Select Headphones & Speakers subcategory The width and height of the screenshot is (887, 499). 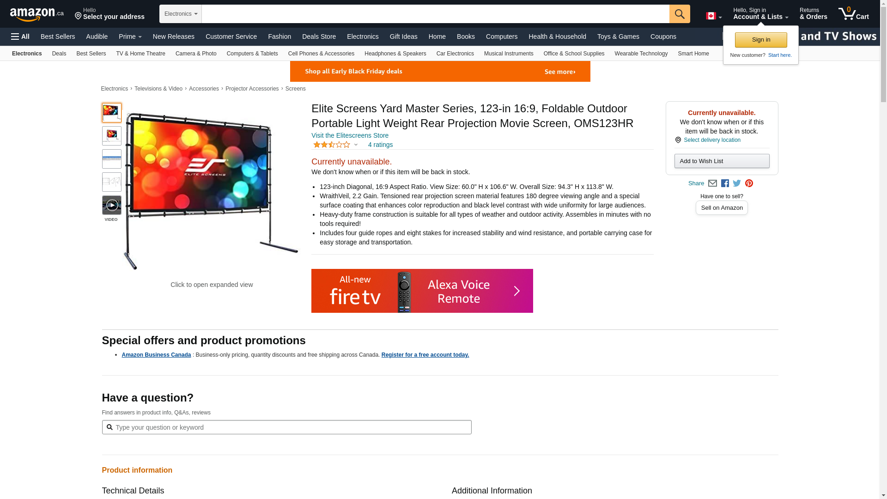[x=395, y=54]
